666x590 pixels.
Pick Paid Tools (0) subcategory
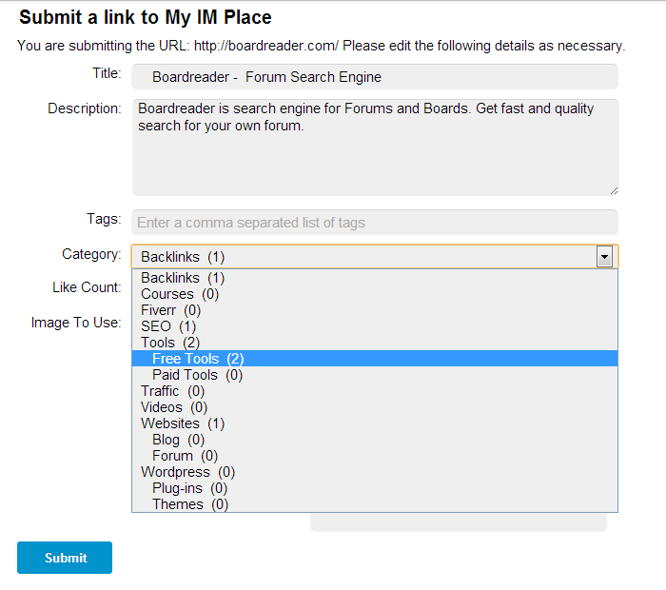point(375,375)
